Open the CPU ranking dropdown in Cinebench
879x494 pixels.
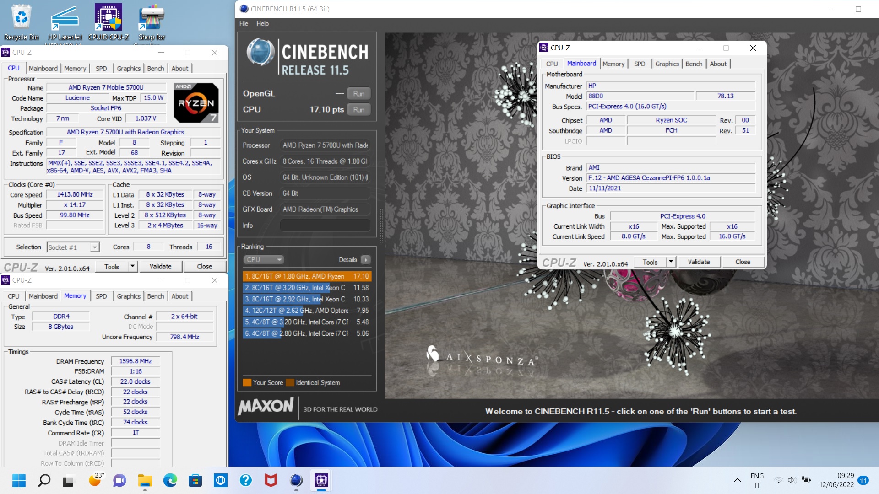coord(263,259)
